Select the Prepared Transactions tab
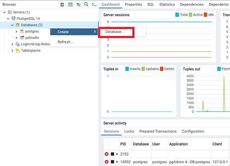This screenshot has width=230, height=166. [x=158, y=131]
